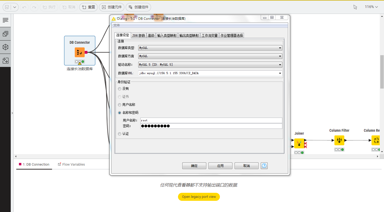Screen dimensions: 384x212
Task: Click the help question mark icon
Action: tap(264, 166)
